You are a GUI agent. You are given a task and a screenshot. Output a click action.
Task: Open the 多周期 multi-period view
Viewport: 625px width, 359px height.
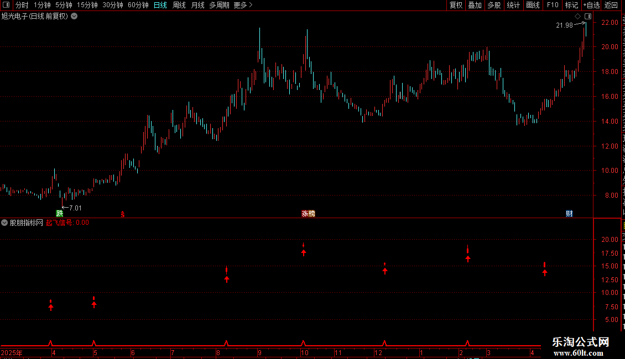pos(219,5)
